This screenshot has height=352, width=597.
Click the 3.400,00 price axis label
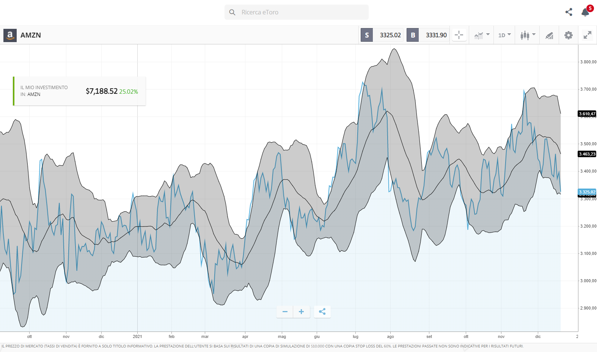pyautogui.click(x=588, y=171)
